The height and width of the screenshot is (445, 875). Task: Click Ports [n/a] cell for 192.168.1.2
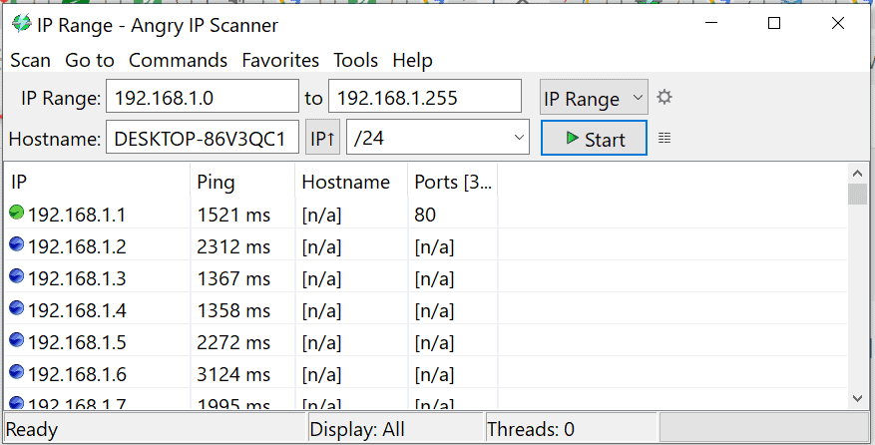click(434, 246)
